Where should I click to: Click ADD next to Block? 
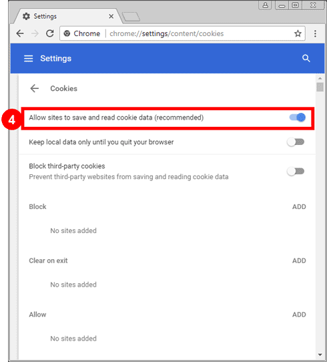coord(299,207)
